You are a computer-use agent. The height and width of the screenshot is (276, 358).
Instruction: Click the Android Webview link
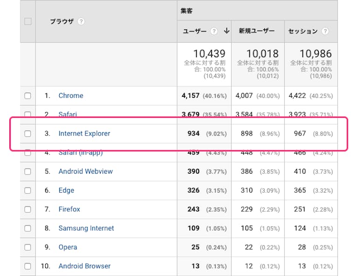pyautogui.click(x=85, y=171)
